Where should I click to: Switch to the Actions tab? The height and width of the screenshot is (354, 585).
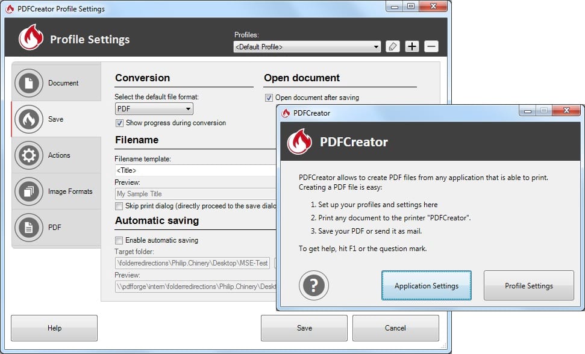57,155
